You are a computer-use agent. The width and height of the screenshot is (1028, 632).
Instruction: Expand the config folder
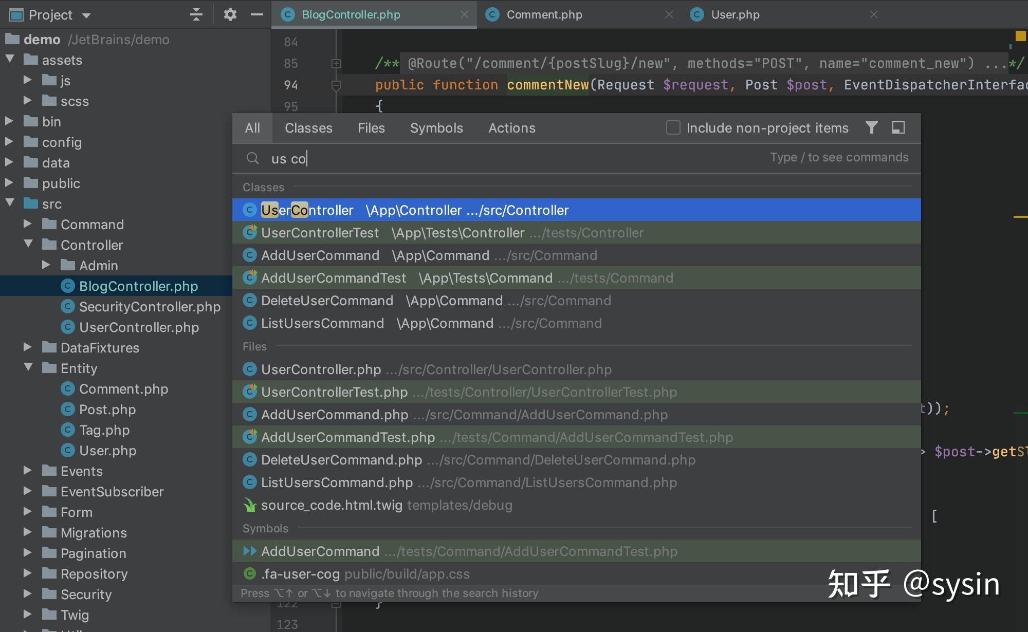pos(9,142)
